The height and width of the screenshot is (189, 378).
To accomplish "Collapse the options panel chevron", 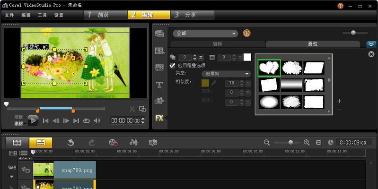I will (371, 44).
